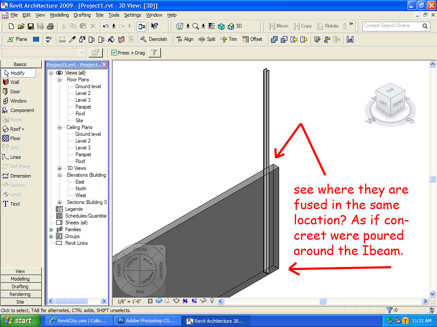
Task: Click the 1/8" = 1'-0" view scale
Action: pyautogui.click(x=129, y=301)
